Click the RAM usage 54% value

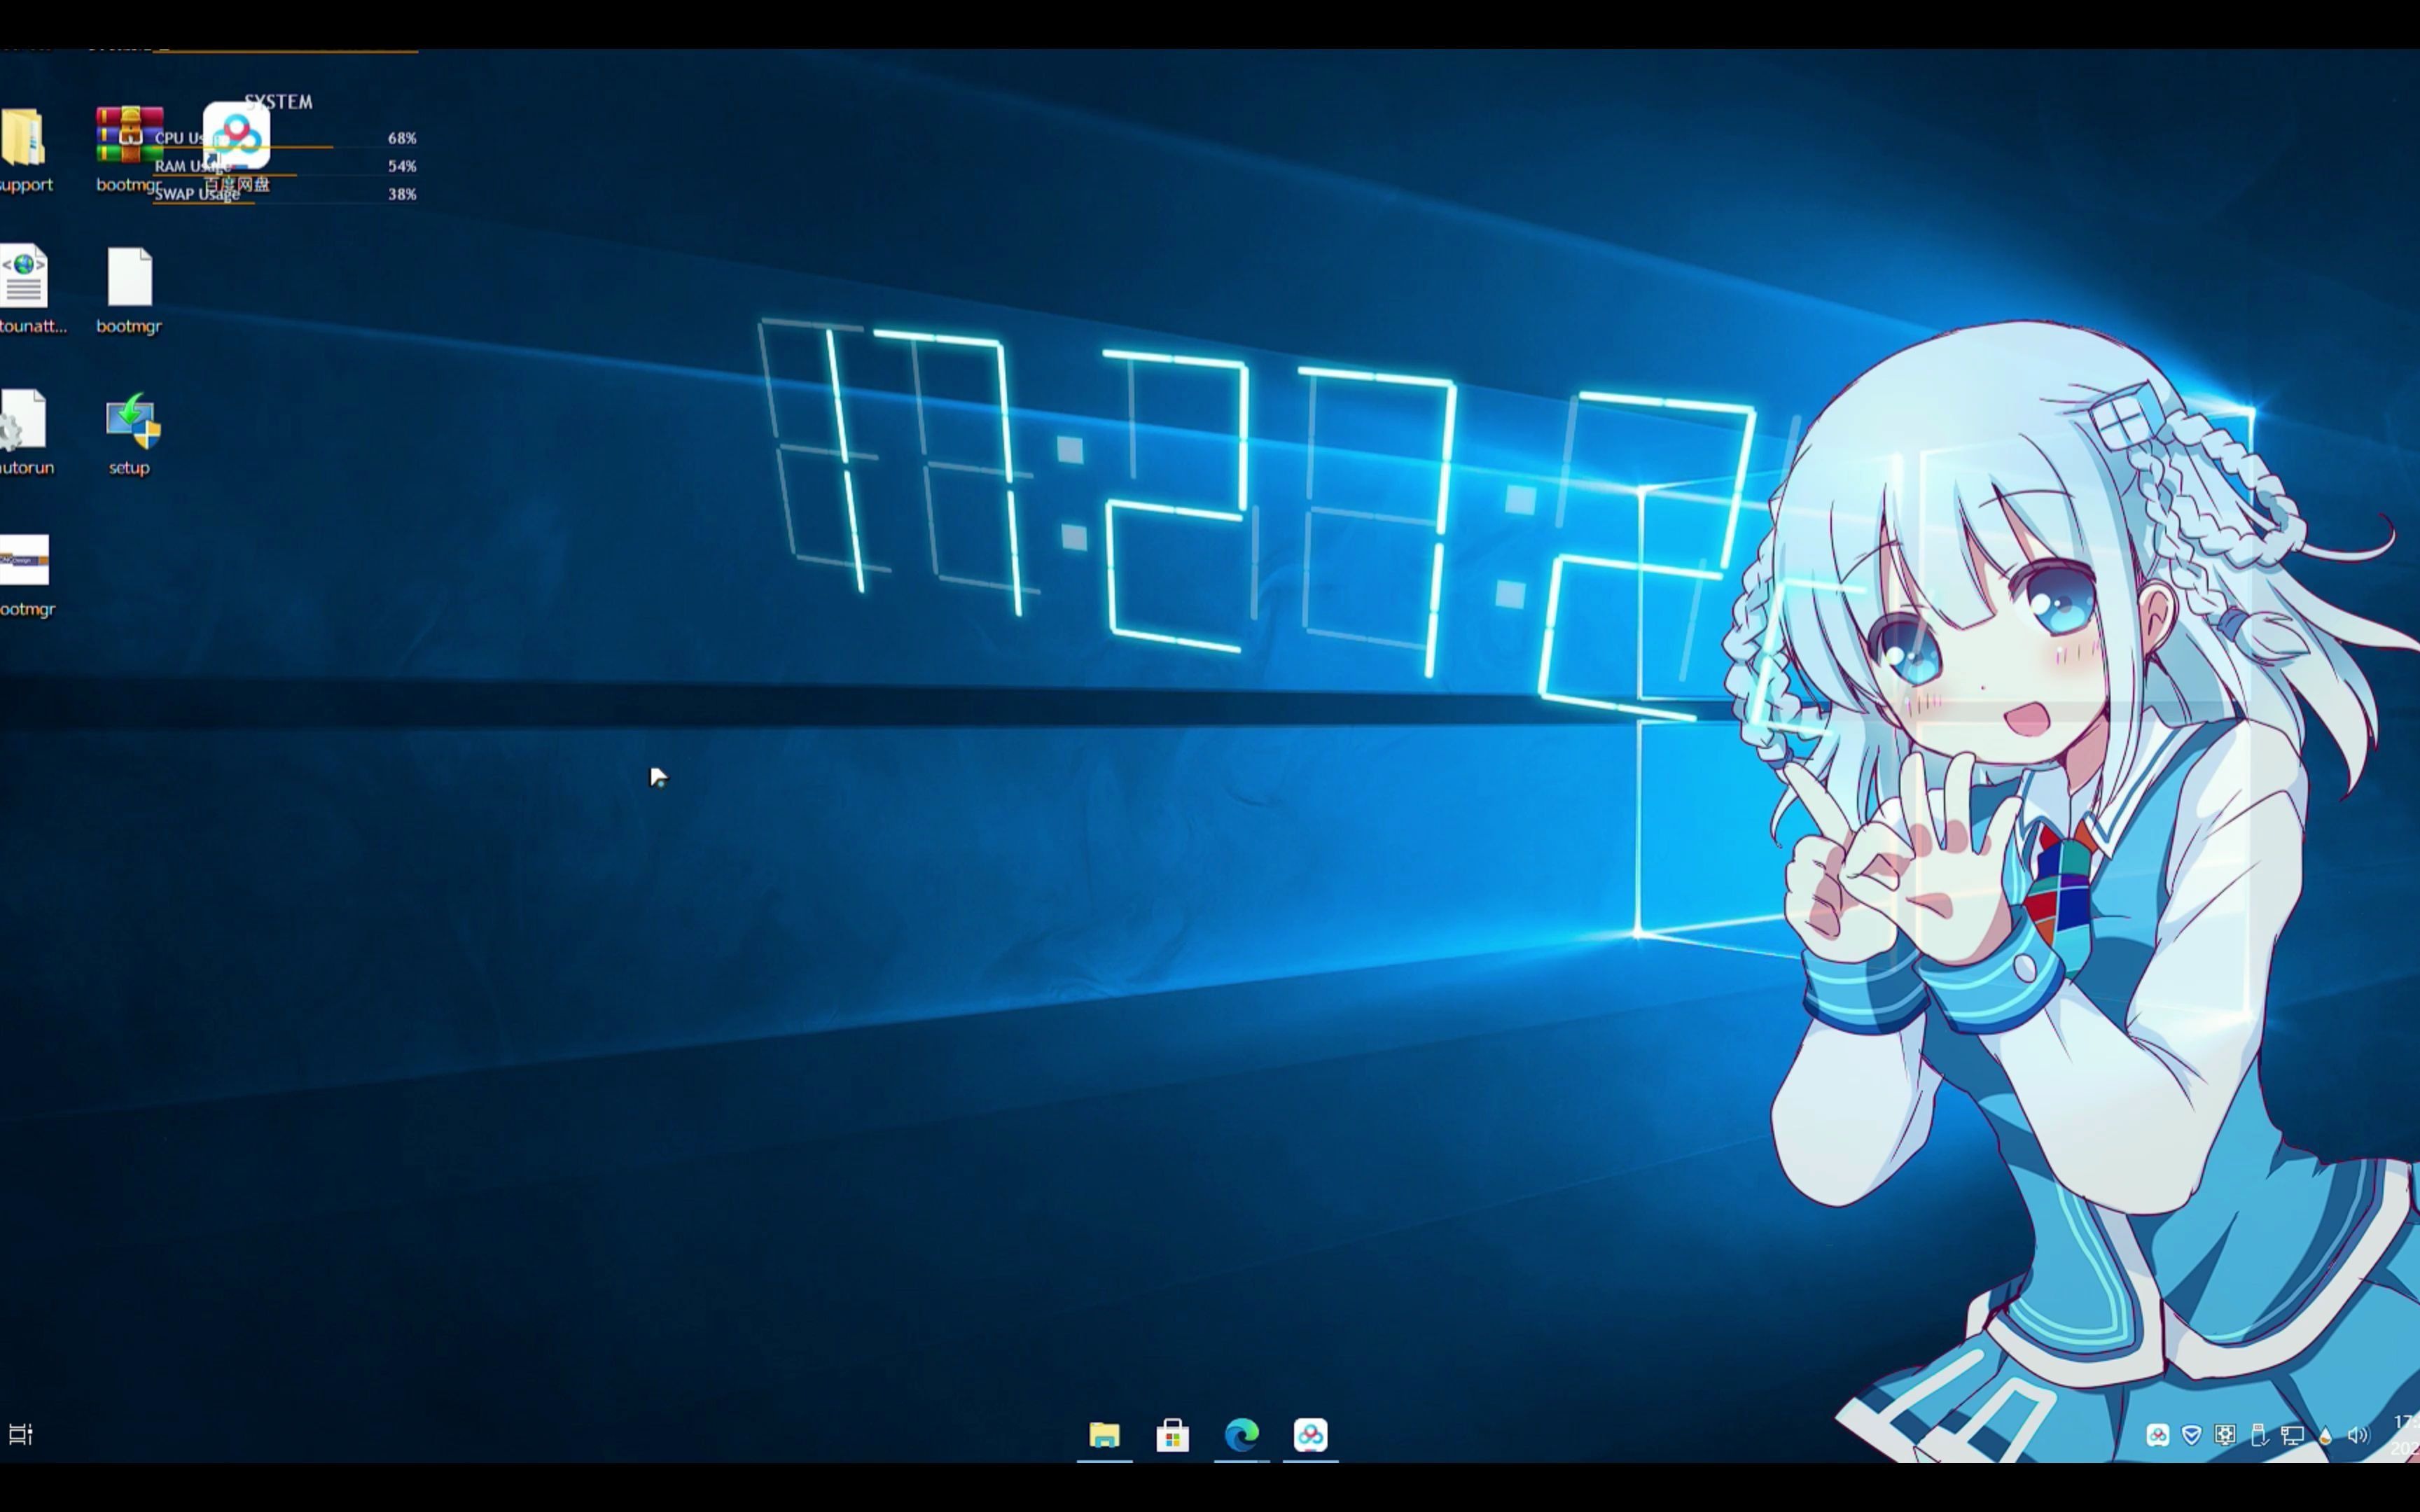(402, 166)
